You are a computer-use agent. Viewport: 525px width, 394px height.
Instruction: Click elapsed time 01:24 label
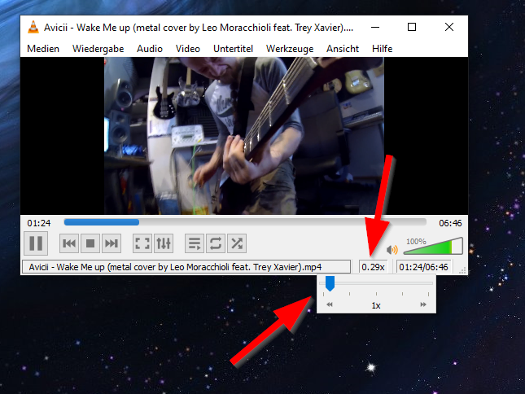pos(39,223)
